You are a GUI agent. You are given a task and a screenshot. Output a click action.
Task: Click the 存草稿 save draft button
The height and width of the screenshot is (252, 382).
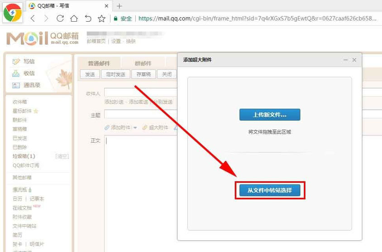(x=143, y=75)
